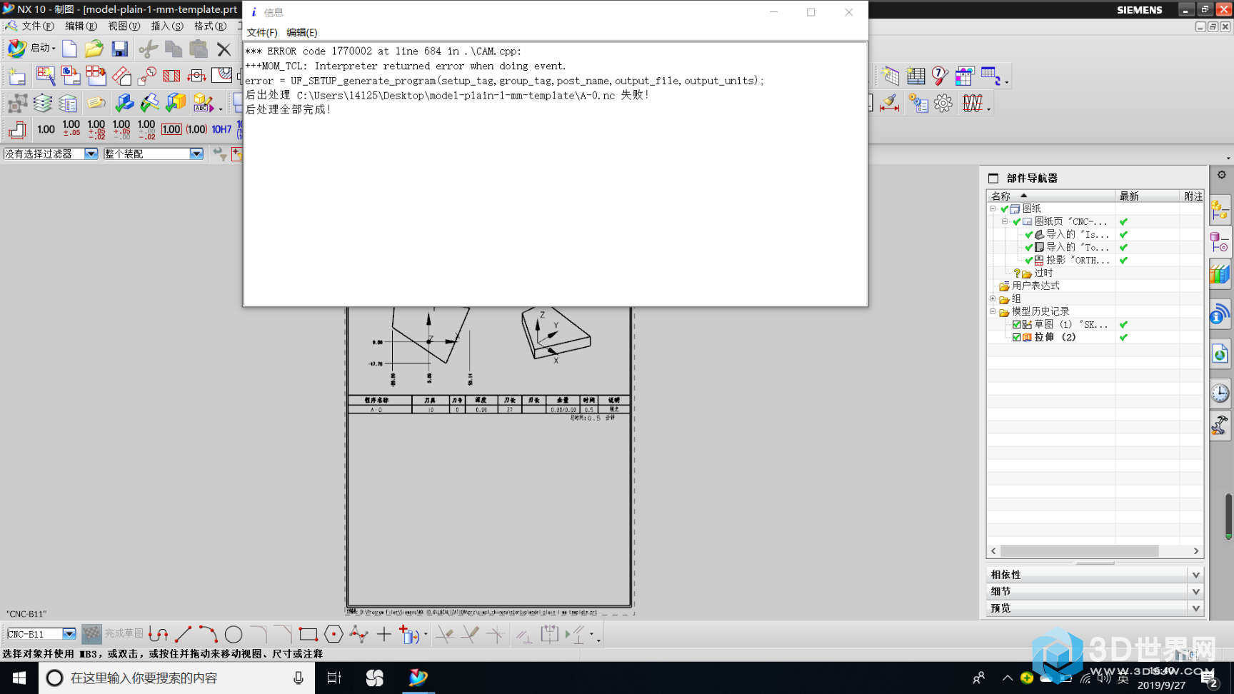Paste using the clipboard icon
Image resolution: width=1234 pixels, height=694 pixels.
click(x=198, y=49)
